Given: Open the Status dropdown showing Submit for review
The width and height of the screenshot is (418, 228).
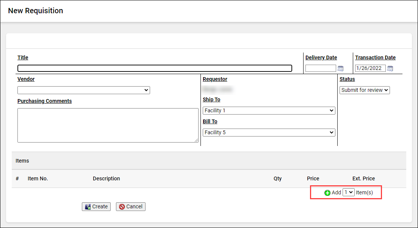Looking at the screenshot, I should click(x=364, y=90).
